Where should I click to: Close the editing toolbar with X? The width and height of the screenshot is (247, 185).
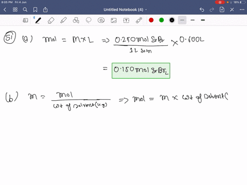click(x=232, y=10)
